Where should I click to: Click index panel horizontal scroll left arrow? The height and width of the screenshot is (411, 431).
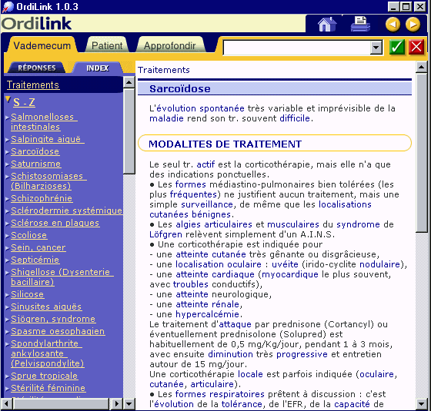(x=7, y=404)
